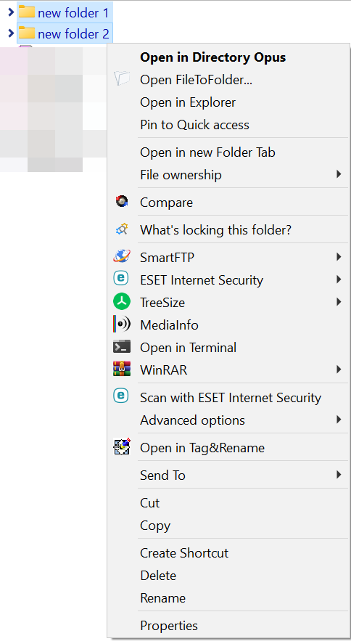This screenshot has width=351, height=641.
Task: Expand the Advanced options submenu arrow
Action: [339, 420]
